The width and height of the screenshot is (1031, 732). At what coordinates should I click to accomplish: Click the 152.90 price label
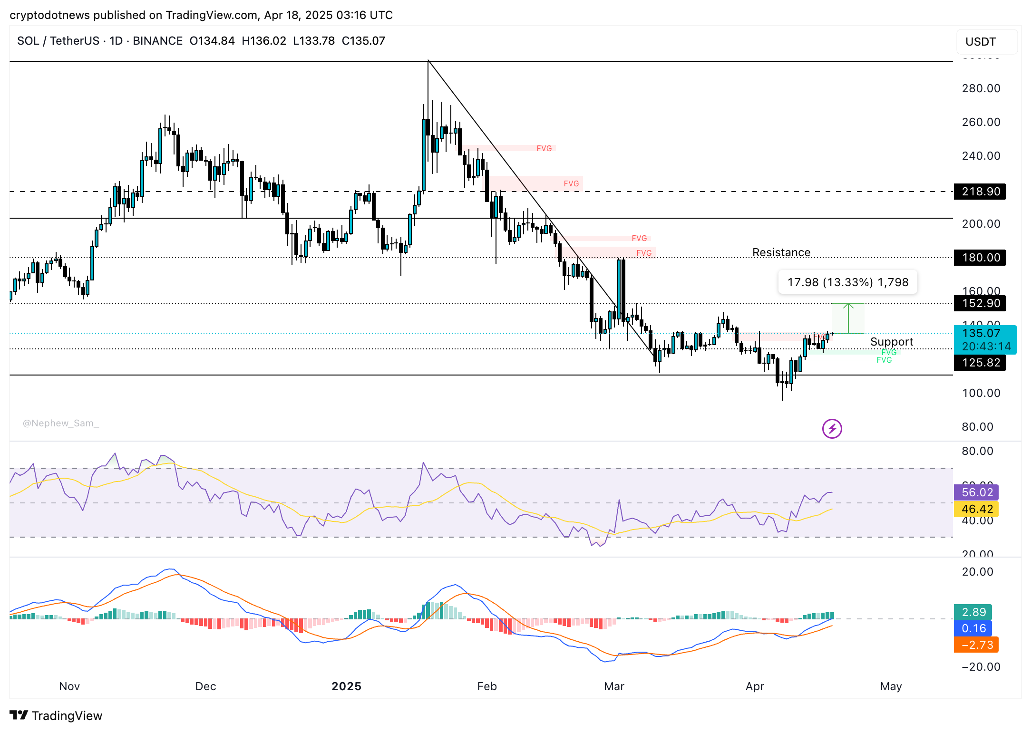pyautogui.click(x=980, y=303)
